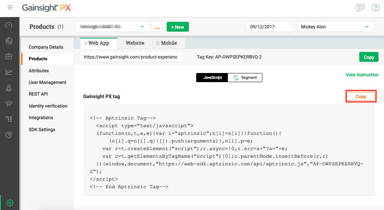384x210 pixels.
Task: Open the View Instruction link
Action: [362, 75]
